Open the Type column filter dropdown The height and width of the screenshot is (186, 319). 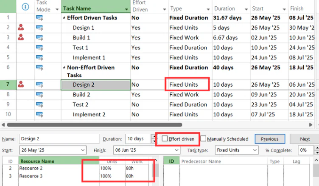click(208, 9)
